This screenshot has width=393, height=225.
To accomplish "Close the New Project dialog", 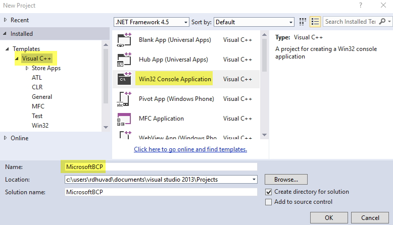I will pyautogui.click(x=383, y=5).
